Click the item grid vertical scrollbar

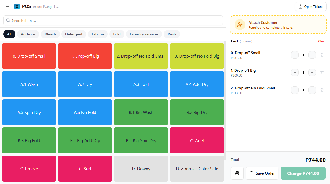click(x=225, y=101)
